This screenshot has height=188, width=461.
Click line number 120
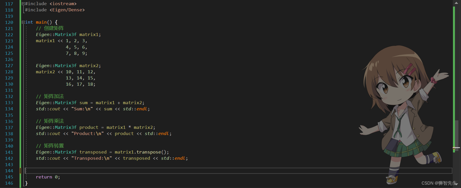tap(9, 22)
